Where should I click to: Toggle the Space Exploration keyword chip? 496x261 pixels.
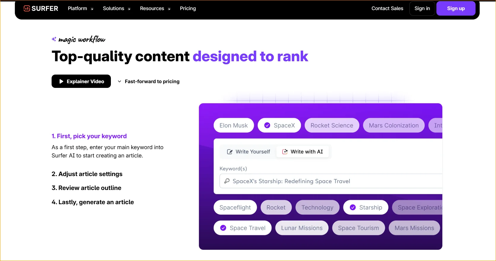tap(417, 207)
